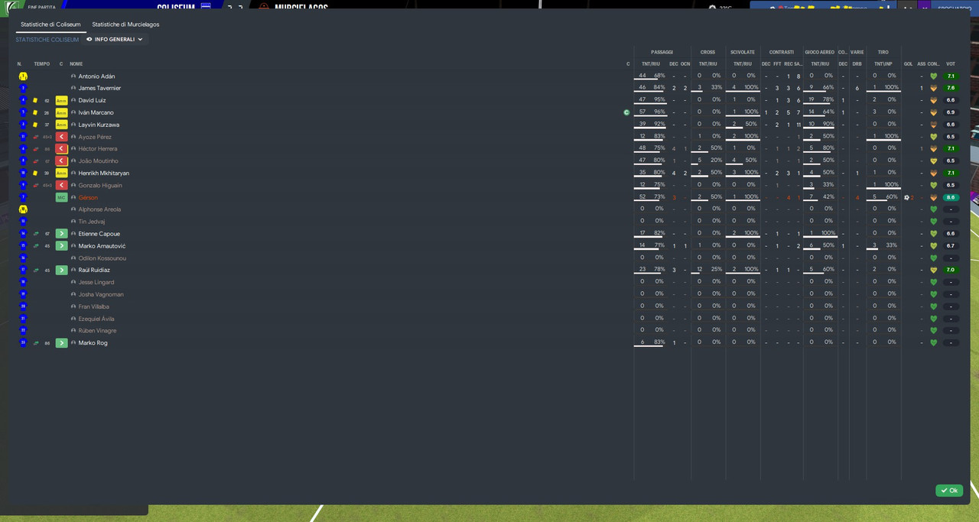Switch to the Statistiche di Coliseum tab
This screenshot has height=522, width=979.
tap(50, 24)
